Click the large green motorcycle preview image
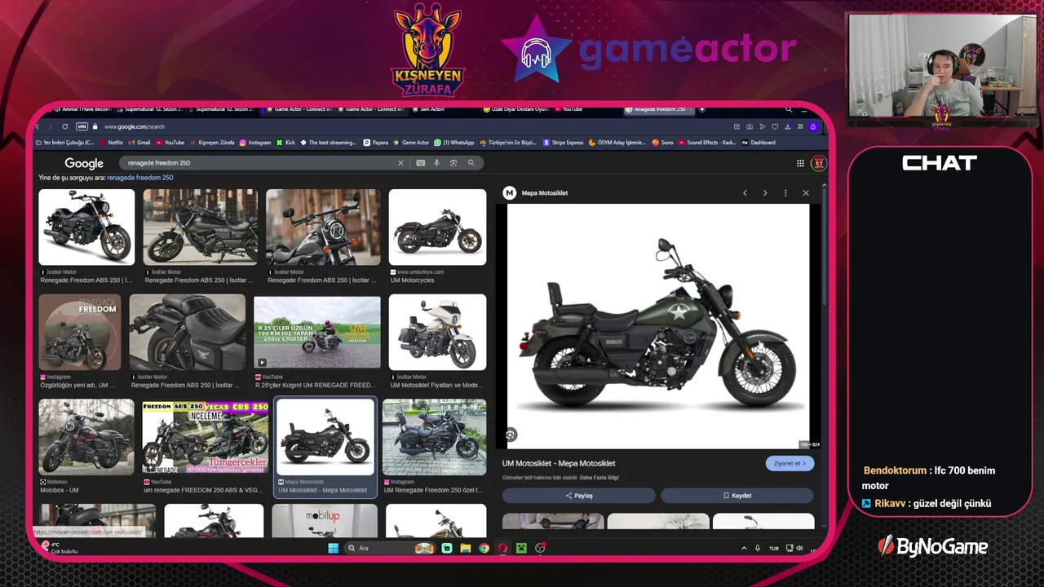 click(658, 326)
